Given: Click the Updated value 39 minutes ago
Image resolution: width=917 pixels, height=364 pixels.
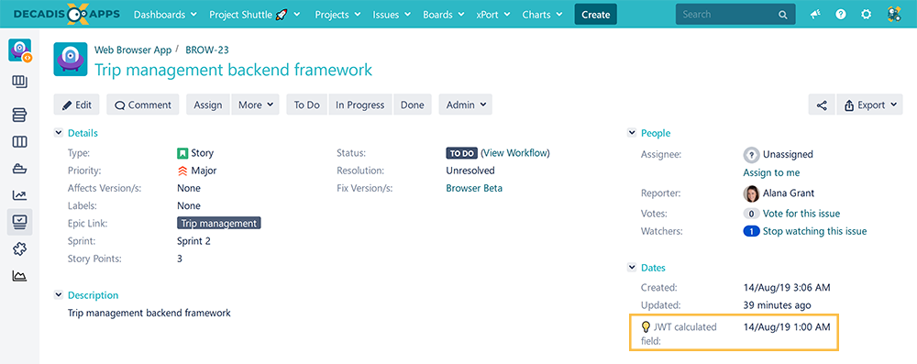Looking at the screenshot, I should 778,305.
